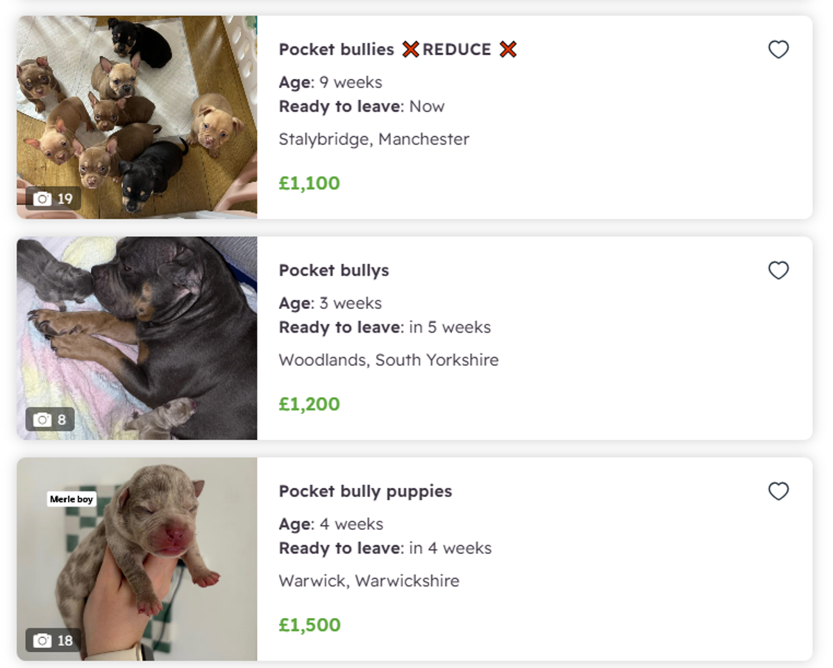Click the Ready to leave: Now text
The width and height of the screenshot is (833, 668).
tap(361, 106)
